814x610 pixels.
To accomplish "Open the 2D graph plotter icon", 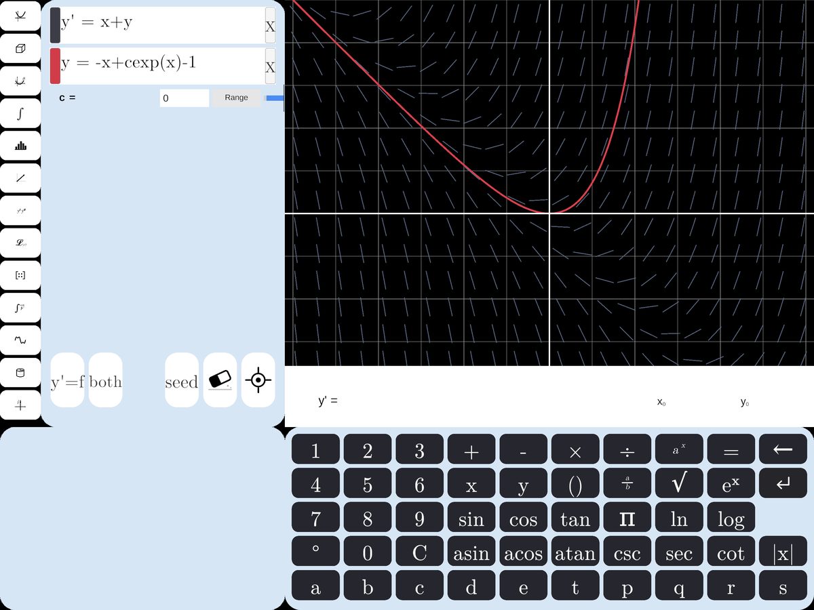I will click(20, 16).
